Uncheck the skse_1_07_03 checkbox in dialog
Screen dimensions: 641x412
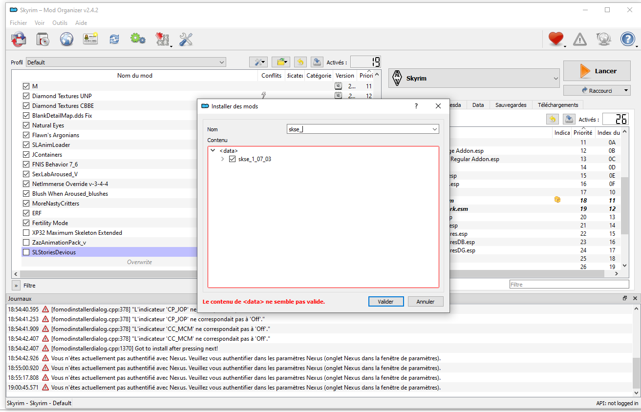(233, 159)
